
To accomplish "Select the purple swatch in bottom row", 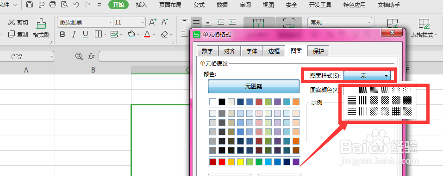I will (296, 162).
